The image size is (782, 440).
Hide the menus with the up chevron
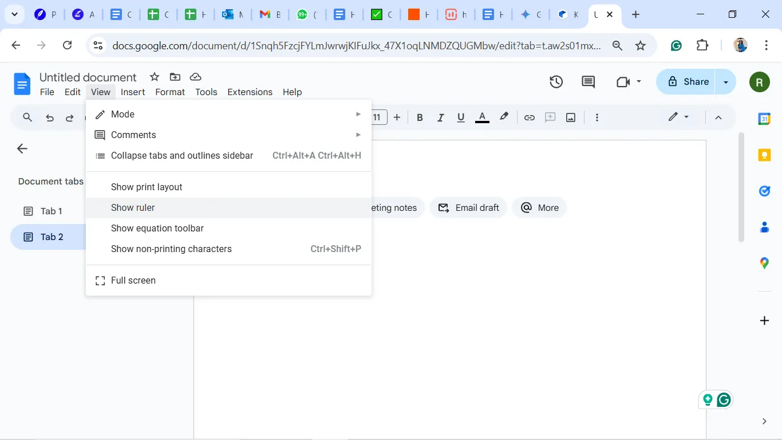718,117
